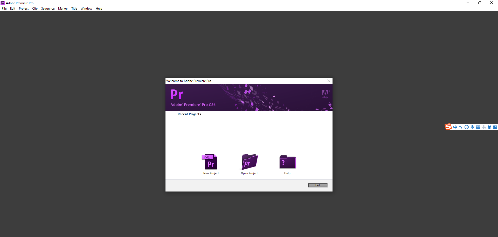Toggle Chinese input mode 中 icon

click(455, 127)
